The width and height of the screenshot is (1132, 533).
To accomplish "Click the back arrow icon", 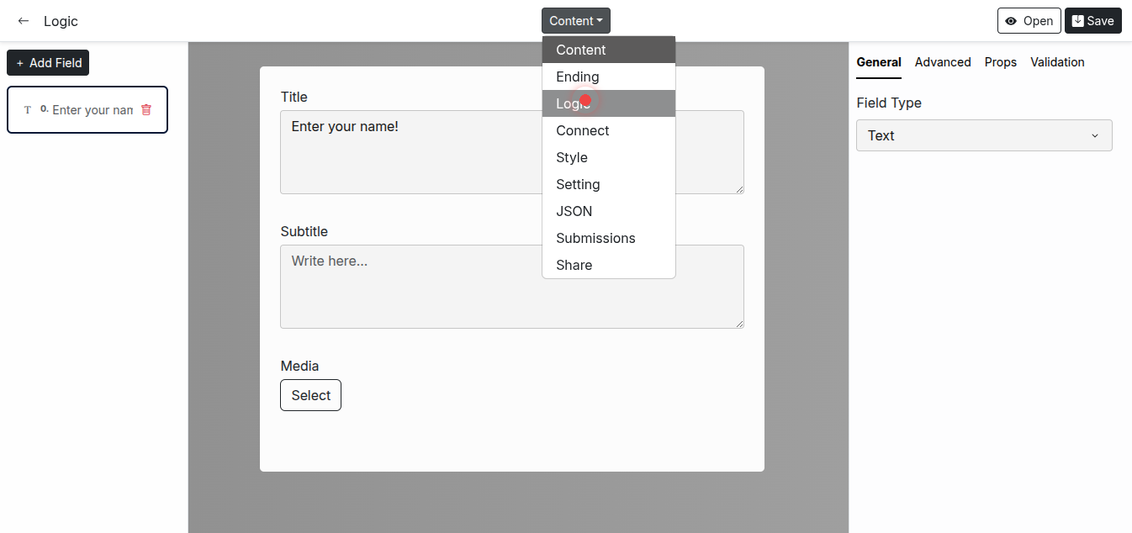I will [x=24, y=21].
